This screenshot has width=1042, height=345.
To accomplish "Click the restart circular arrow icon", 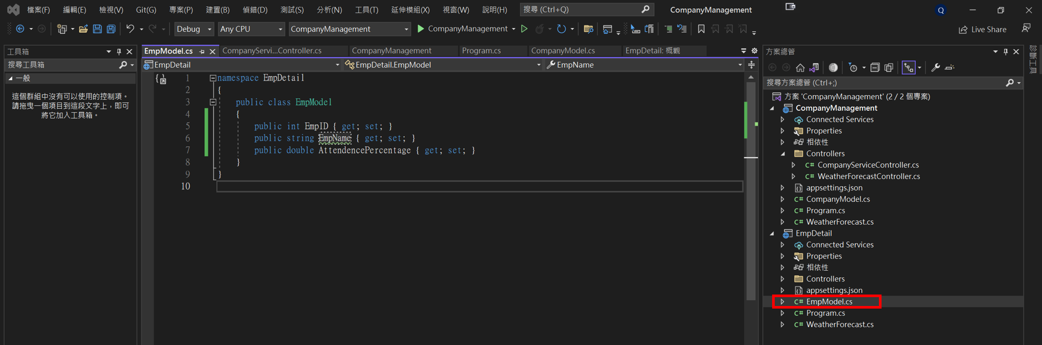I will [x=561, y=29].
